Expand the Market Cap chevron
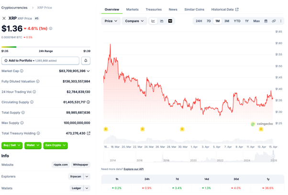The width and height of the screenshot is (288, 195). tap(89, 71)
